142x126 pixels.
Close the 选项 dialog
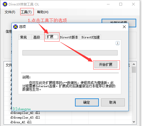pos(124,27)
